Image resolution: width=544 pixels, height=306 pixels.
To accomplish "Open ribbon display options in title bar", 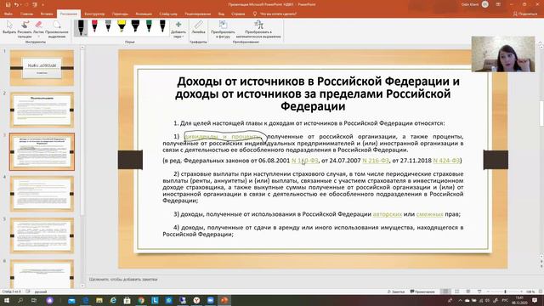I will (x=498, y=4).
